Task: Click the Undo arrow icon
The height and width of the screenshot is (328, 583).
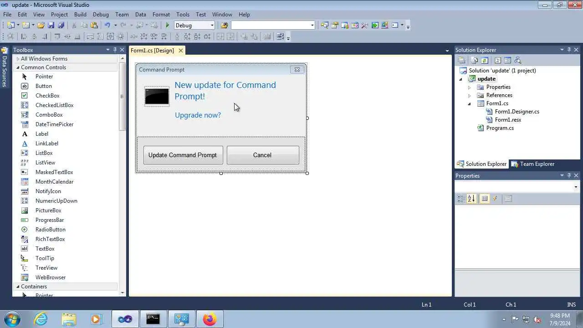Action: [107, 26]
